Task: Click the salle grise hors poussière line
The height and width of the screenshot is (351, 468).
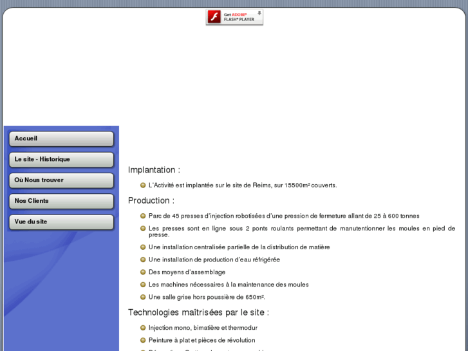Action: [207, 297]
